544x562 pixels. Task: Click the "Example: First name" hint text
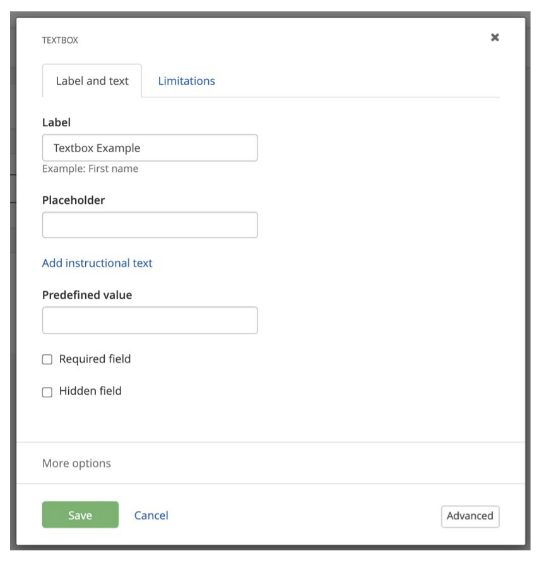[90, 169]
